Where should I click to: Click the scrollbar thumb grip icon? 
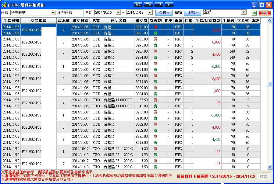[x=269, y=85]
